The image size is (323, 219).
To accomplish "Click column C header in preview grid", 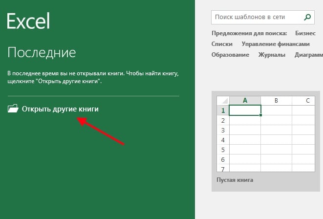I will (307, 101).
